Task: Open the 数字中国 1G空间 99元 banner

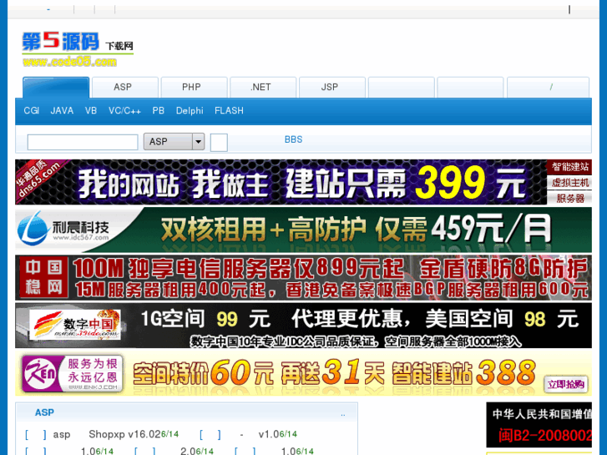Action: [x=304, y=326]
